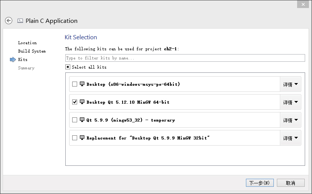Toggle the Select all kits checkbox
Image resolution: width=312 pixels, height=194 pixels.
pos(68,67)
